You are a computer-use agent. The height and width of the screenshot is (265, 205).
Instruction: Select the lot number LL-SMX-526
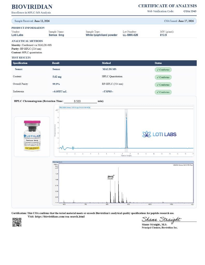pos(130,35)
